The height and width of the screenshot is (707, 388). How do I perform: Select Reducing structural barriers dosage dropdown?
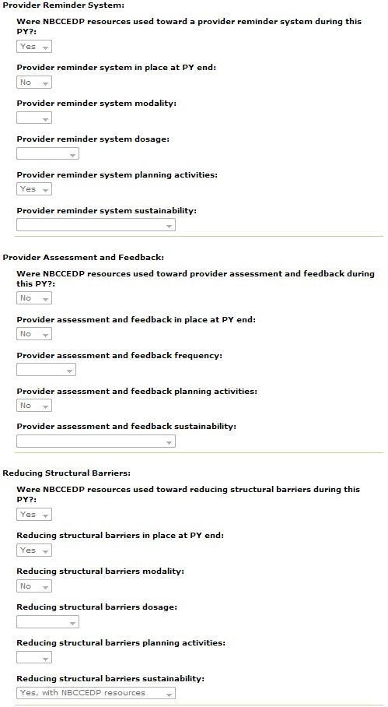pyautogui.click(x=47, y=622)
